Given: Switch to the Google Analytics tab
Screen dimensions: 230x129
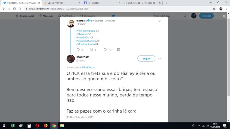Looking at the screenshot, I should click(x=61, y=3).
